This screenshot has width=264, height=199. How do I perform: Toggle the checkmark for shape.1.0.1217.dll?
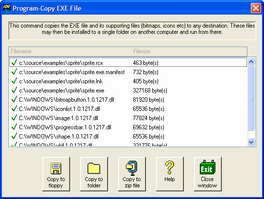(14, 136)
